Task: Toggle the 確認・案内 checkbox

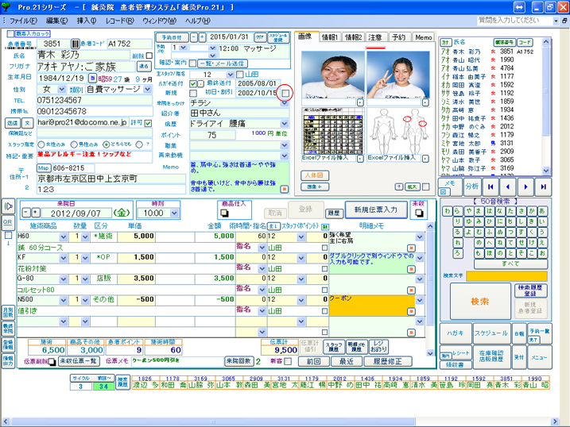Action: click(x=193, y=63)
